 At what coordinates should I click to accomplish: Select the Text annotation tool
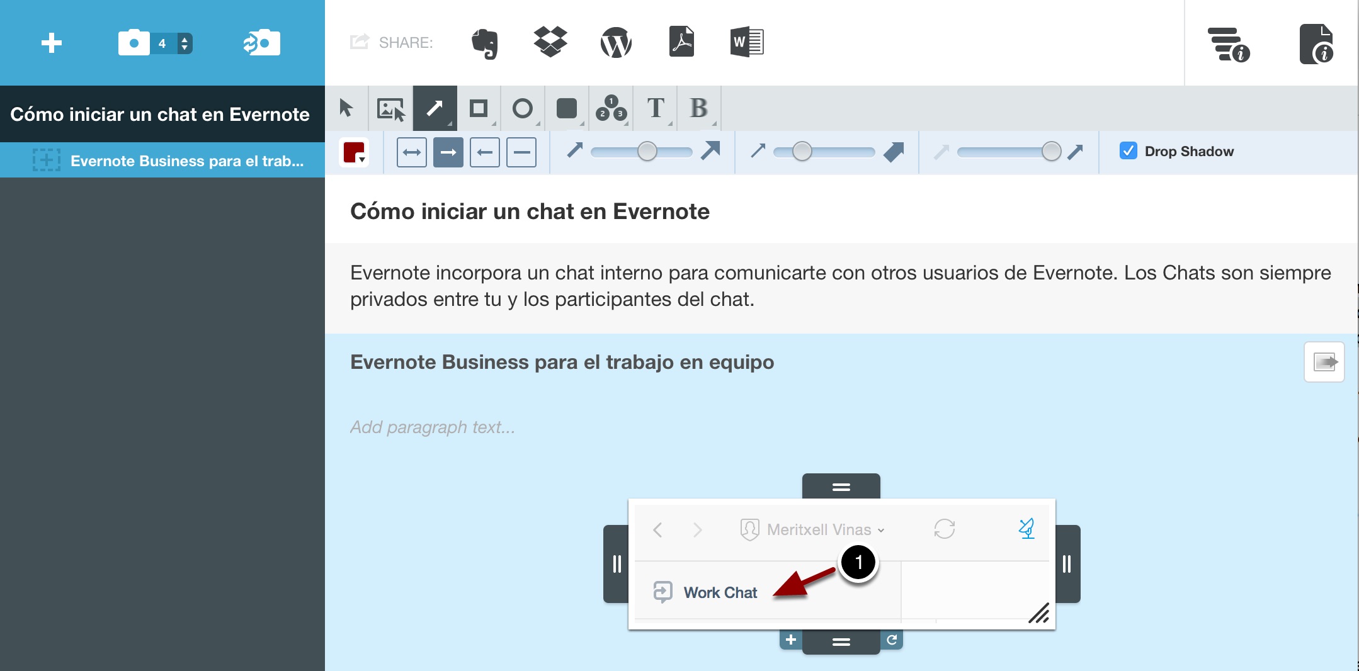click(655, 109)
